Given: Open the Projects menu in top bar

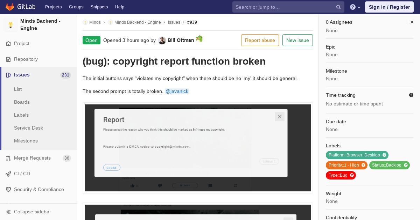Looking at the screenshot, I should pos(54,7).
